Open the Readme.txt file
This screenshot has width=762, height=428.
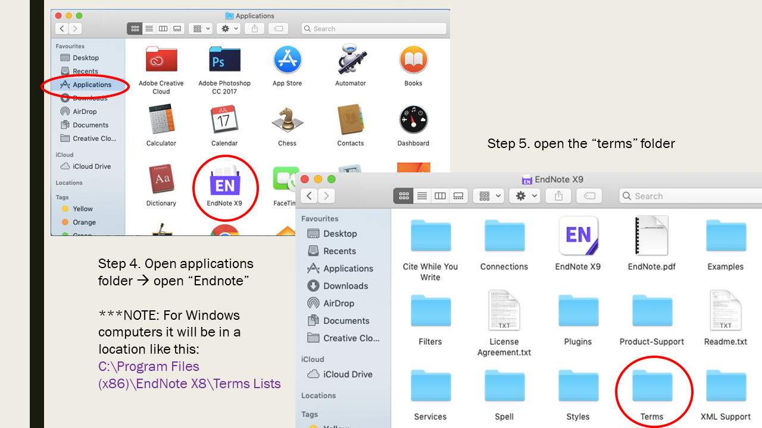[x=726, y=310]
